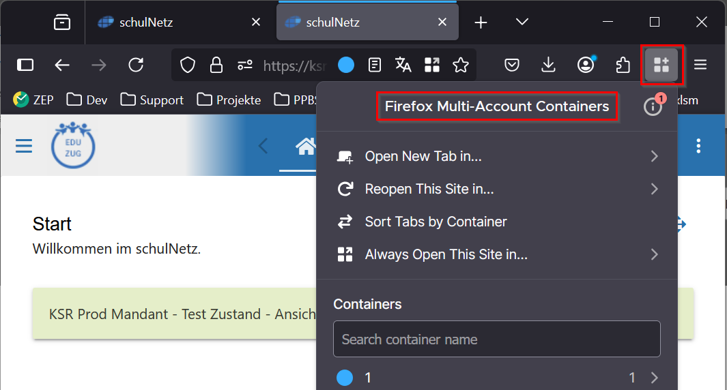
Task: Click the Containers section heading
Action: (367, 304)
